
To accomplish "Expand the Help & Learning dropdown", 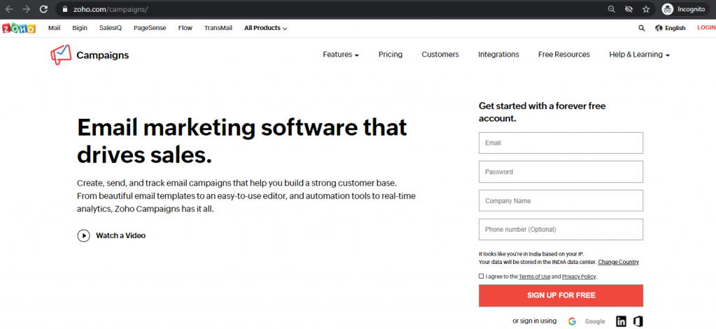I will click(x=639, y=54).
